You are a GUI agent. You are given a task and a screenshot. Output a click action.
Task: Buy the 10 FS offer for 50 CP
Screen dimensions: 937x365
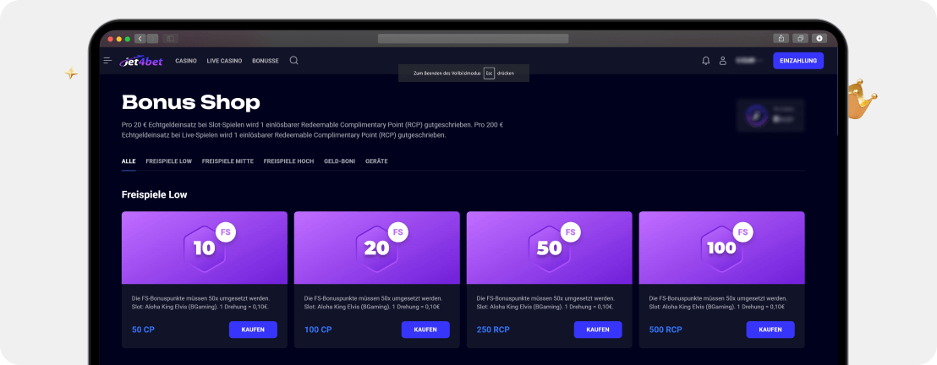(253, 330)
